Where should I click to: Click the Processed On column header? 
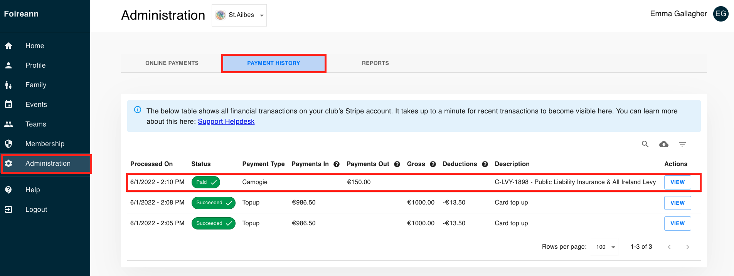tap(152, 164)
